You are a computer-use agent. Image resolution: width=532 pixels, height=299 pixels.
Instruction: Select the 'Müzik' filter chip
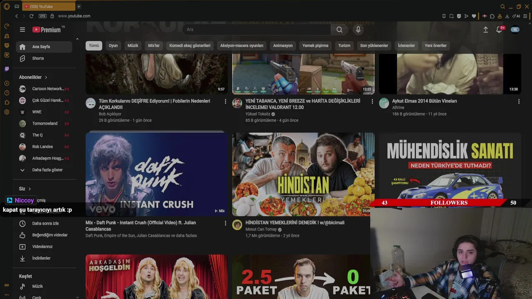133,46
